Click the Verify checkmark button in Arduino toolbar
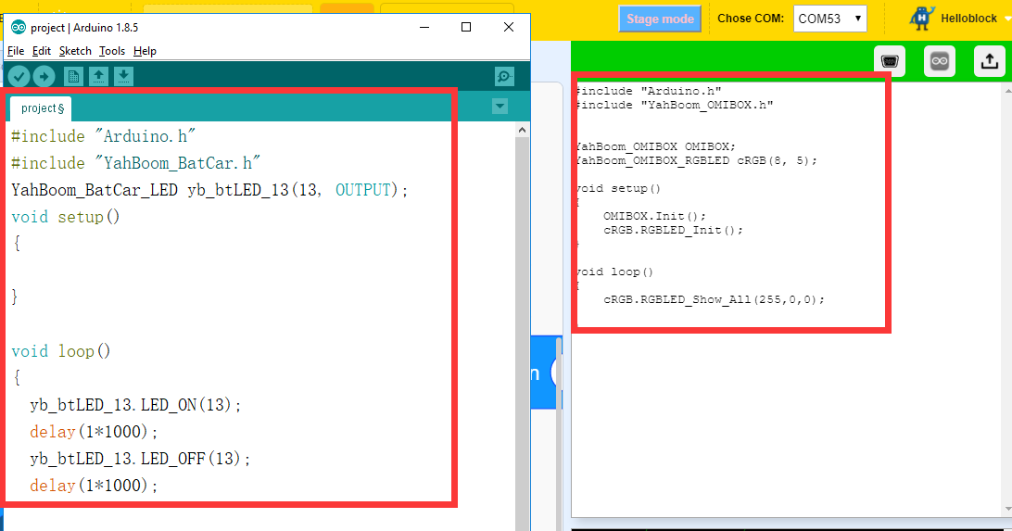This screenshot has height=531, width=1012. (19, 76)
